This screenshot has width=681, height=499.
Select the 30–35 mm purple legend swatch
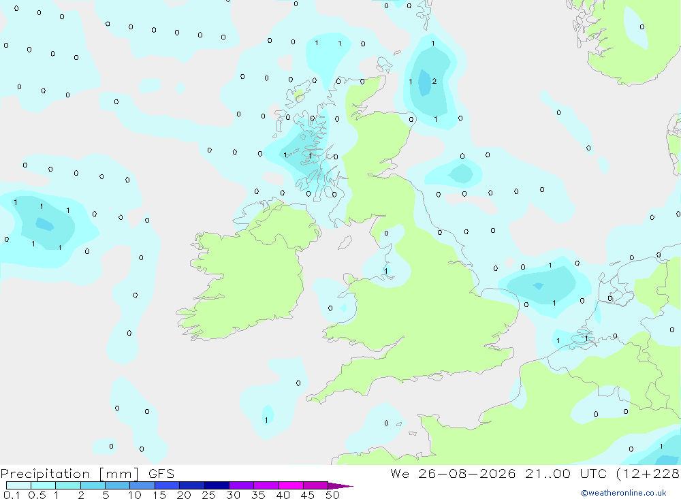242,485
